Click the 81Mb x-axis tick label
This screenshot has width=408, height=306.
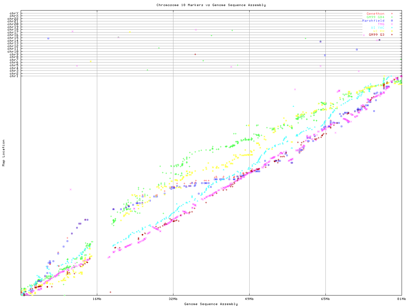point(401,299)
